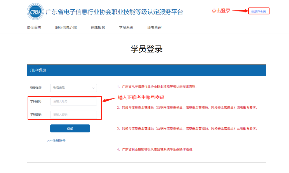Viewport: 289px width, 173px height.
Task: Select 在线报名 in navigation bar
Action: 98,27
